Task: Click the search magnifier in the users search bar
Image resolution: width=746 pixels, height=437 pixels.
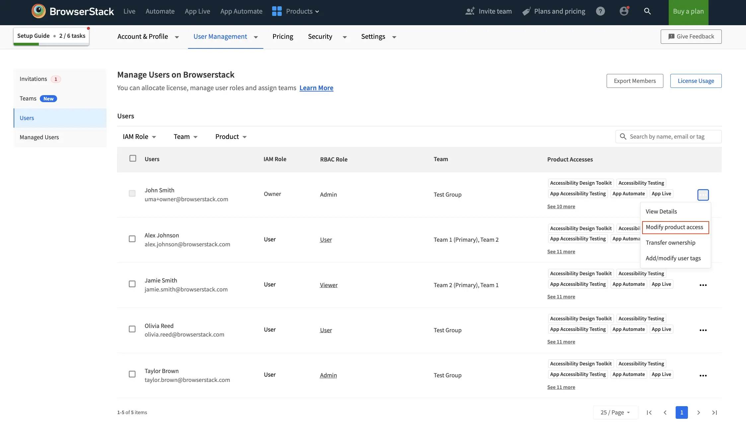Action: (x=623, y=136)
